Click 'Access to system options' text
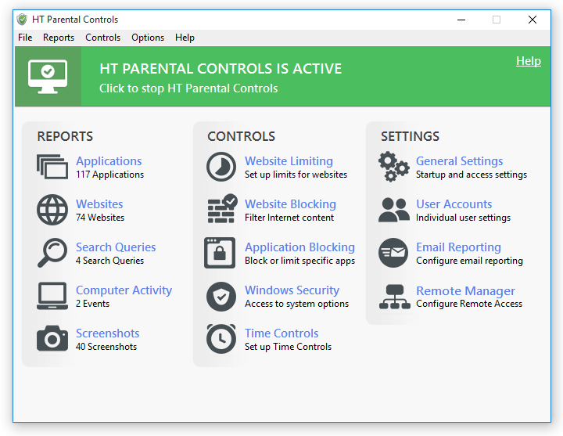This screenshot has height=436, width=563. [296, 304]
